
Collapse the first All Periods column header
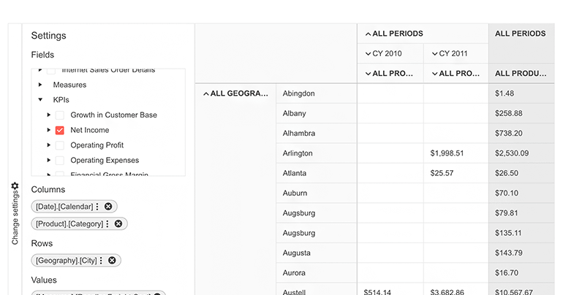pos(368,34)
